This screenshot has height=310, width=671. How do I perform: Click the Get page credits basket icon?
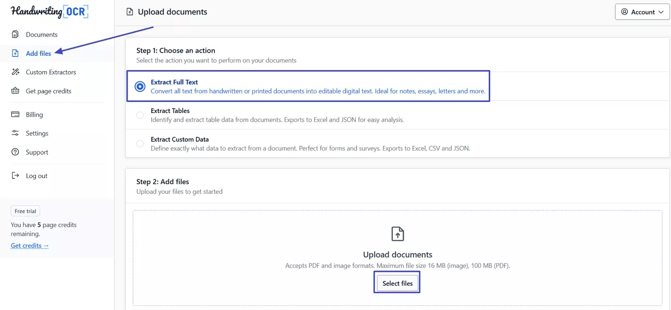tap(15, 91)
